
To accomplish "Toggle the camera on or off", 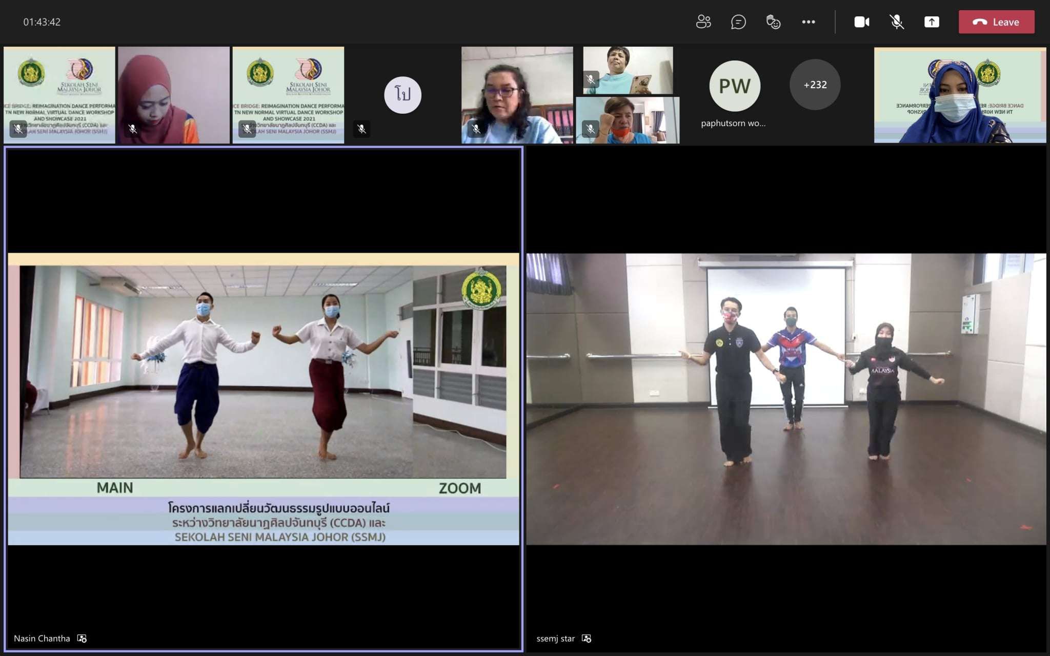I will [861, 22].
